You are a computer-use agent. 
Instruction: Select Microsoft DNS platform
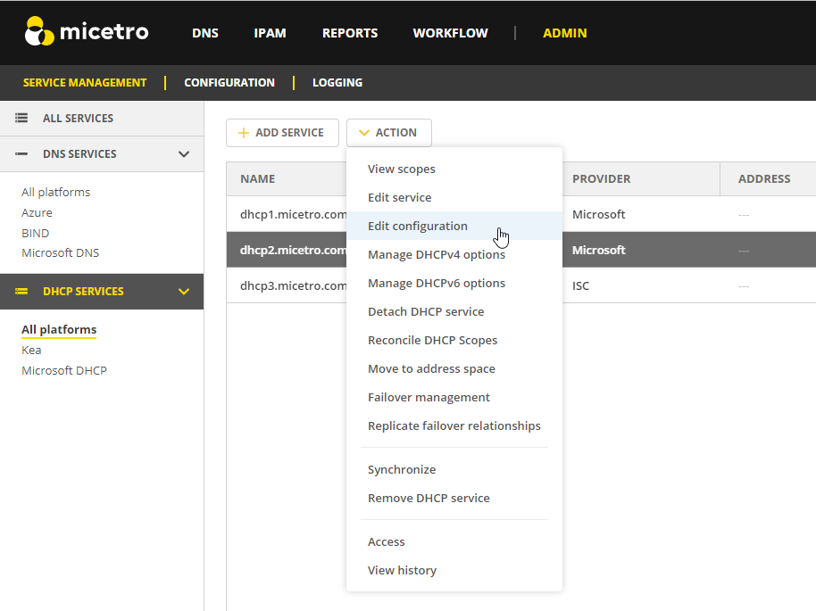click(x=61, y=252)
